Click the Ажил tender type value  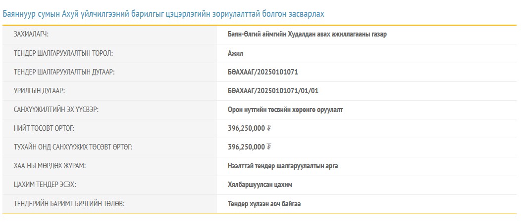(x=235, y=53)
